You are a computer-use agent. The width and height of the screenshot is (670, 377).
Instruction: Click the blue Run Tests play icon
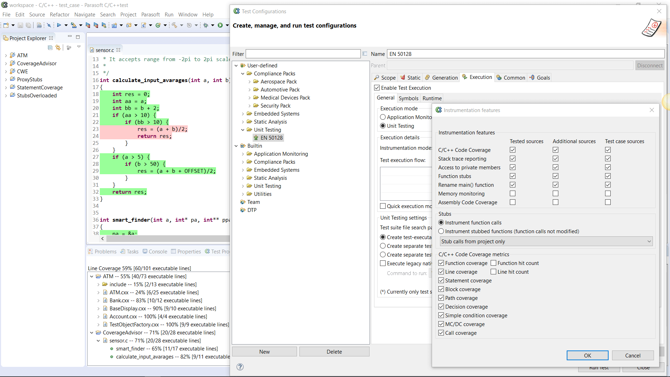pyautogui.click(x=59, y=25)
